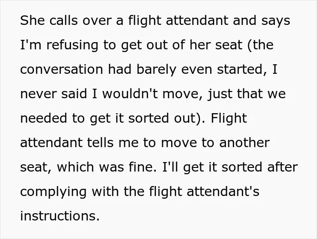Viewport: 317px width, 239px height.
Task: Click the capitalized word "Flight"
Action: point(229,119)
